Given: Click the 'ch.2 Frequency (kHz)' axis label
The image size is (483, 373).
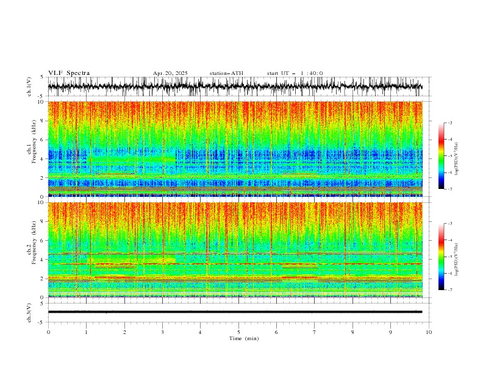Looking at the screenshot, I should [32, 243].
